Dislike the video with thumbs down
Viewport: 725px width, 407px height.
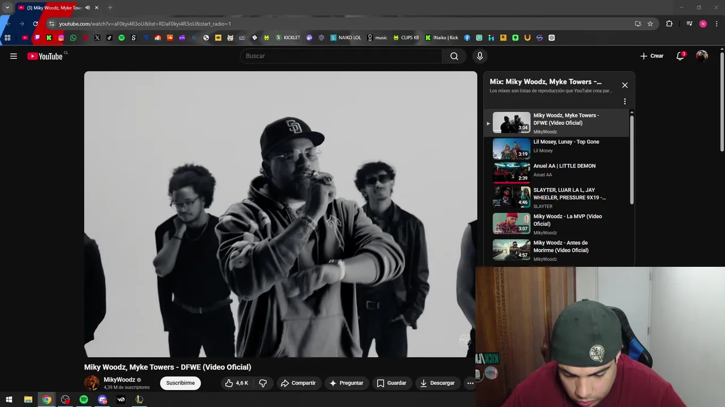[x=263, y=383]
